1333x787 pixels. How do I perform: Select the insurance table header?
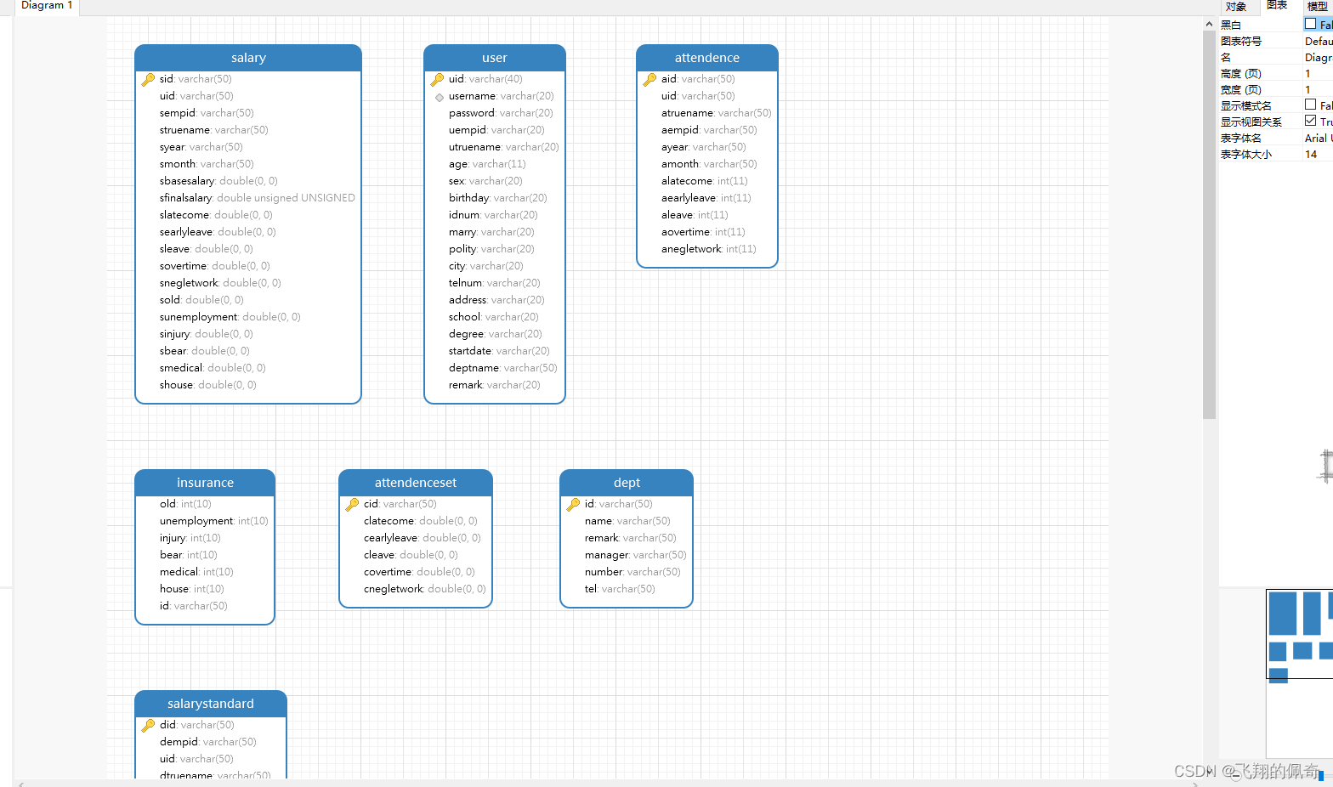tap(205, 483)
